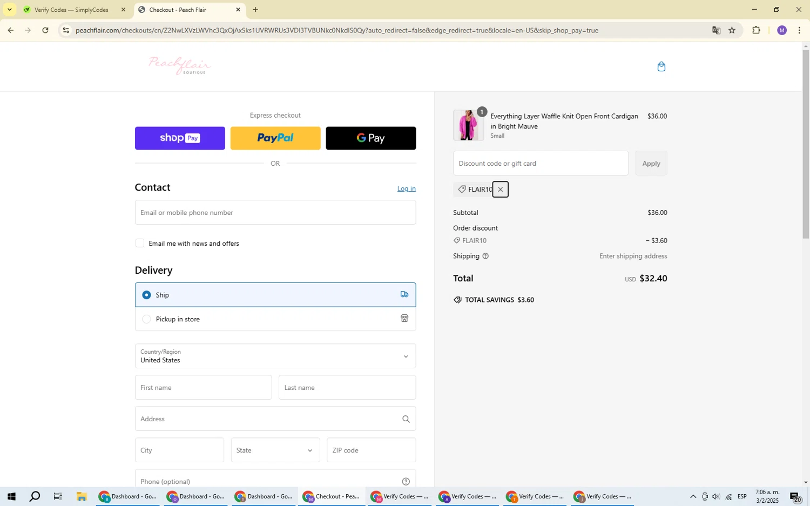The width and height of the screenshot is (810, 506).
Task: Click the browser address bar URL
Action: [x=337, y=30]
